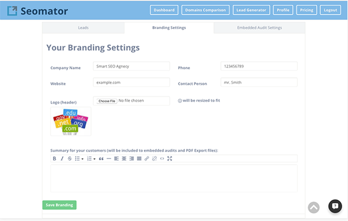Center align text in editor

click(124, 158)
